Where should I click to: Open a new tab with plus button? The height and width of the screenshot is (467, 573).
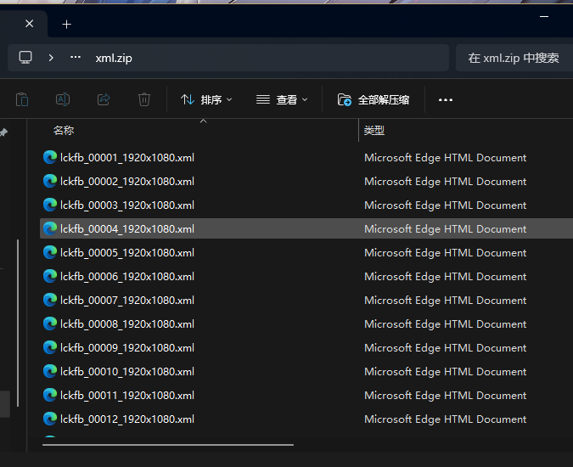click(67, 24)
